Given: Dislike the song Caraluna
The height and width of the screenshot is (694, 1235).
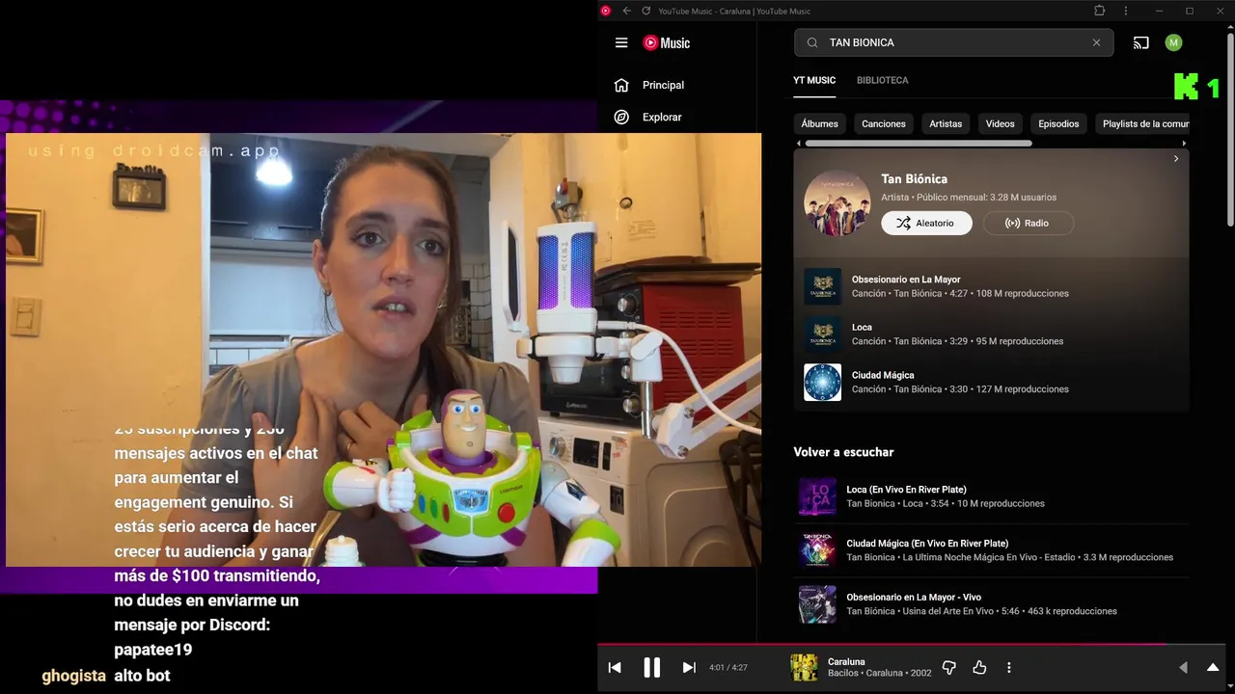Looking at the screenshot, I should pyautogui.click(x=948, y=667).
